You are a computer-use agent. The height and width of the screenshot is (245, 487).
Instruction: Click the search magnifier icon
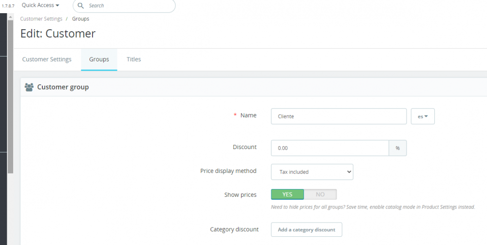pyautogui.click(x=81, y=6)
